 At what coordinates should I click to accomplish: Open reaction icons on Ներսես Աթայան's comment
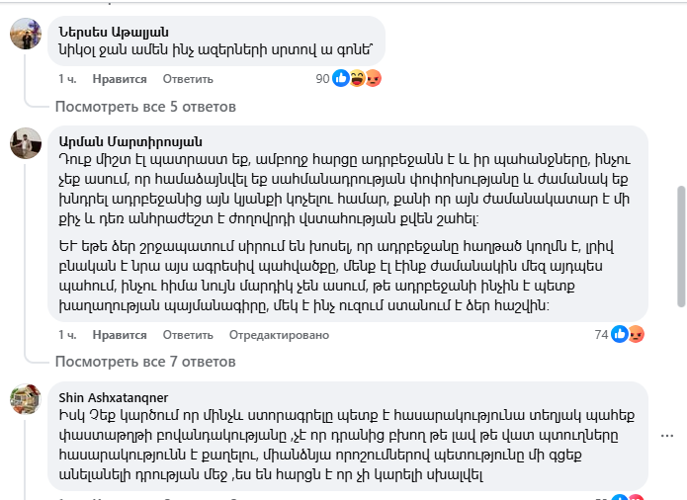click(357, 78)
